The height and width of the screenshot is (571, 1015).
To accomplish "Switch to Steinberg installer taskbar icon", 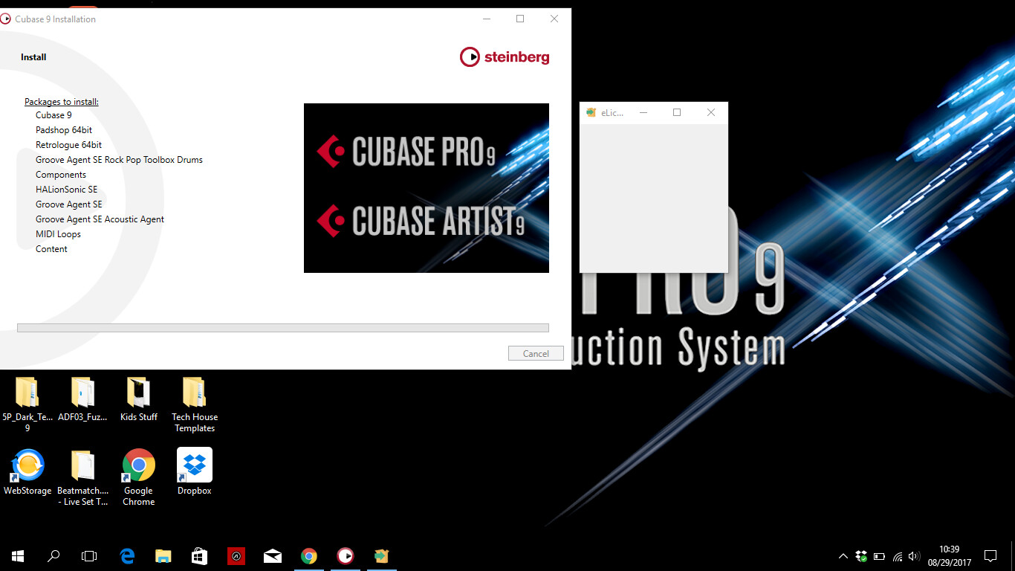I will pyautogui.click(x=346, y=555).
